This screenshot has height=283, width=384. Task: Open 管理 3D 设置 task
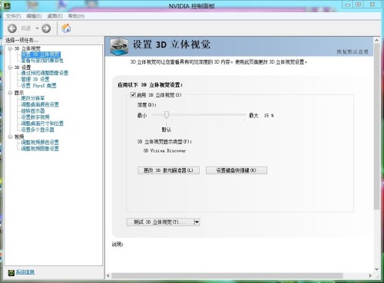[35, 79]
